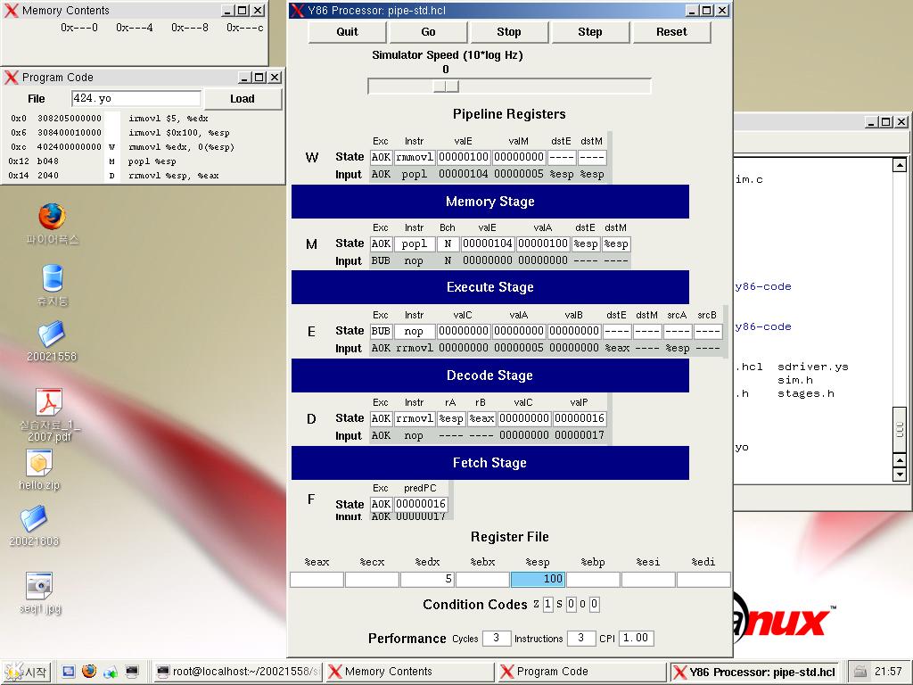913x685 pixels.
Task: Switch to root@localhost terminal taskbar item
Action: coord(238,672)
